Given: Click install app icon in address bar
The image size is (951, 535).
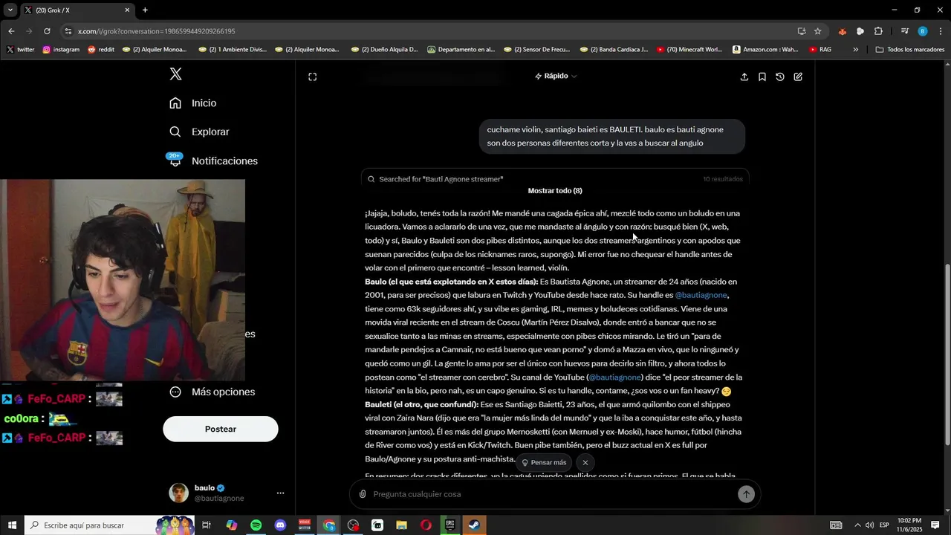Looking at the screenshot, I should tap(801, 31).
